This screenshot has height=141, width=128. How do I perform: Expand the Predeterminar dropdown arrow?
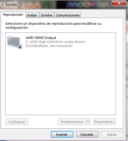pos(88,122)
